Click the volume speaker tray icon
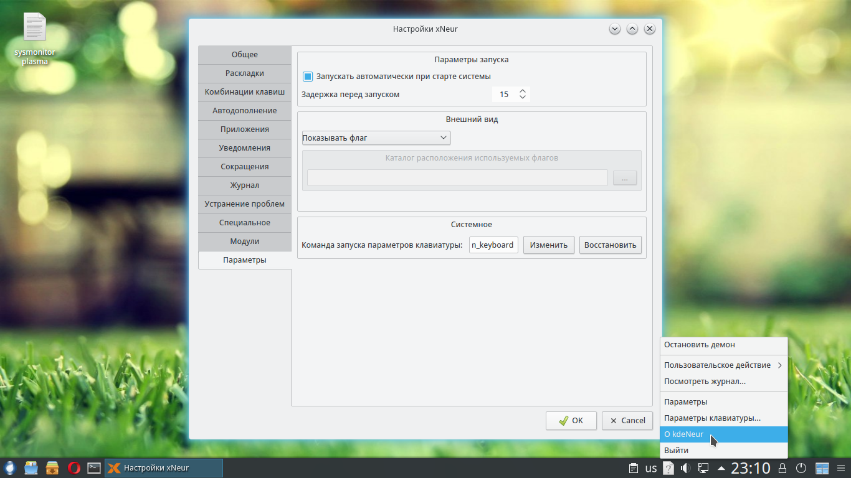This screenshot has height=478, width=851. pos(686,468)
